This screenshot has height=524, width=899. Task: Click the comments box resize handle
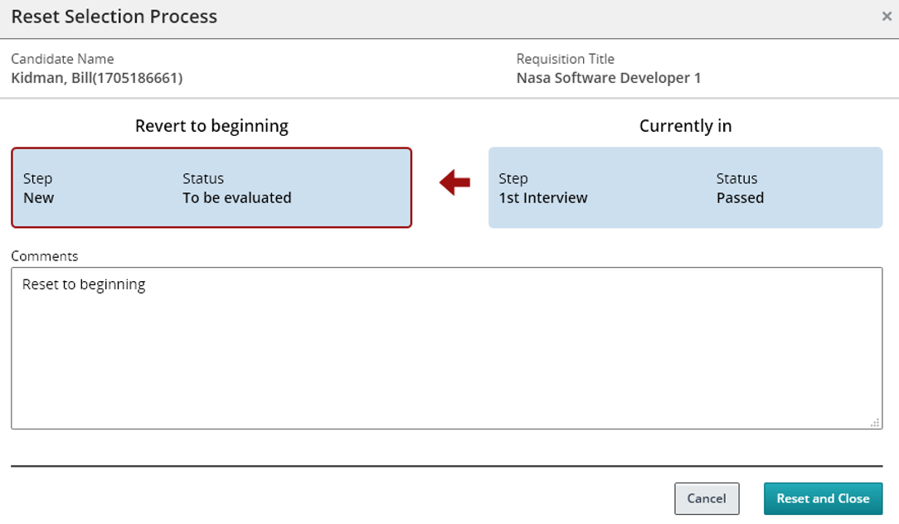[x=875, y=422]
